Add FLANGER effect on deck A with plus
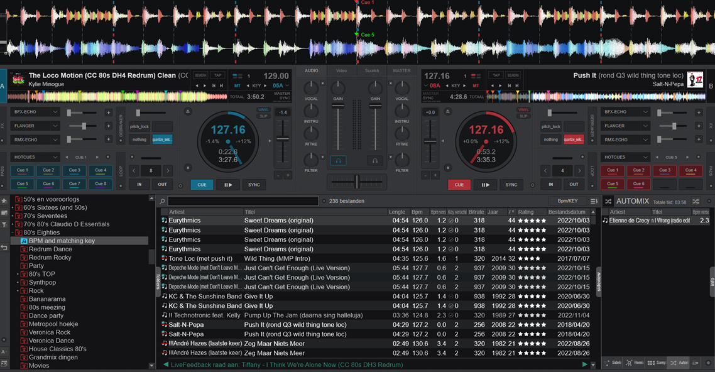 coord(109,126)
